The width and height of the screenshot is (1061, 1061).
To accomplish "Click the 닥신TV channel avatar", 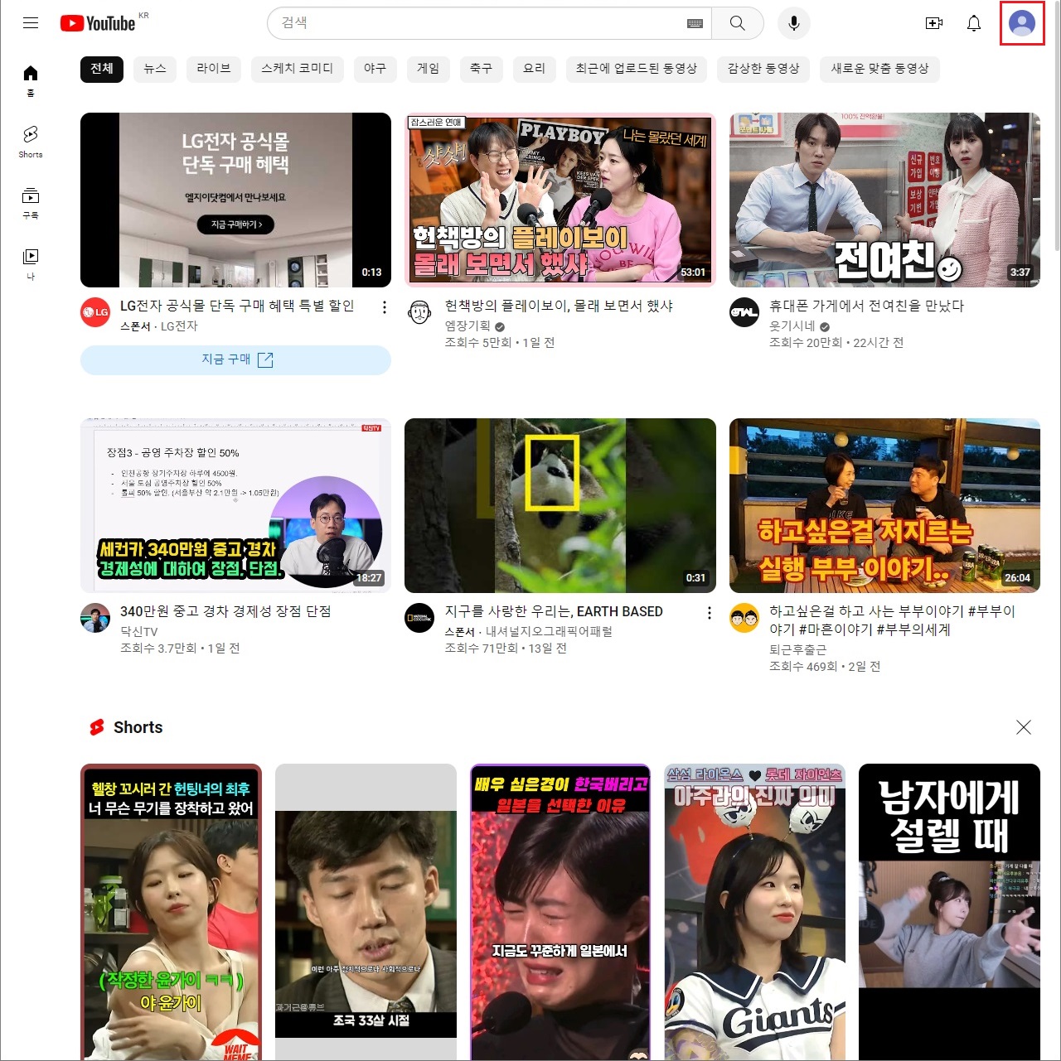I will click(95, 618).
